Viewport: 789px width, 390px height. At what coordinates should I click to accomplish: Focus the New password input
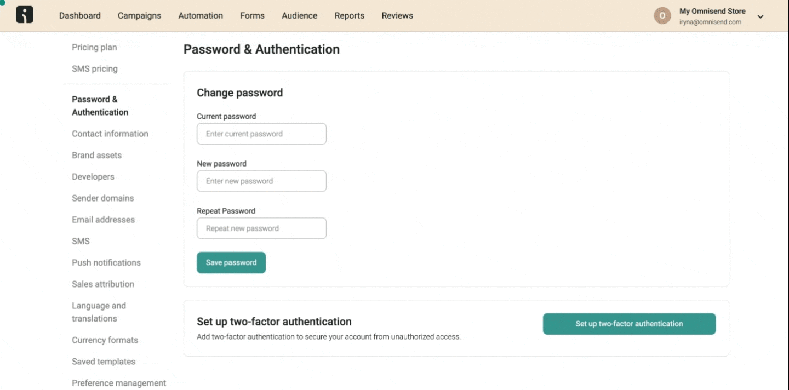pyautogui.click(x=261, y=181)
